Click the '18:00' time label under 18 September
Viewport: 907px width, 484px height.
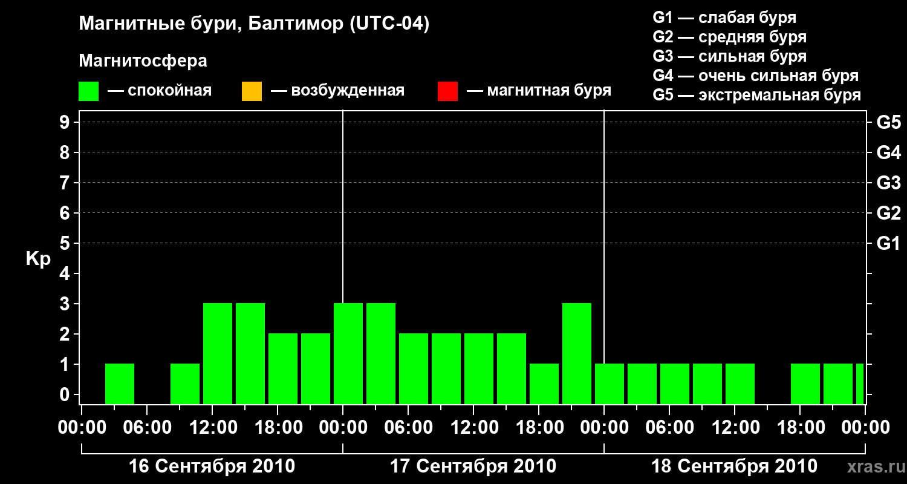coord(800,428)
